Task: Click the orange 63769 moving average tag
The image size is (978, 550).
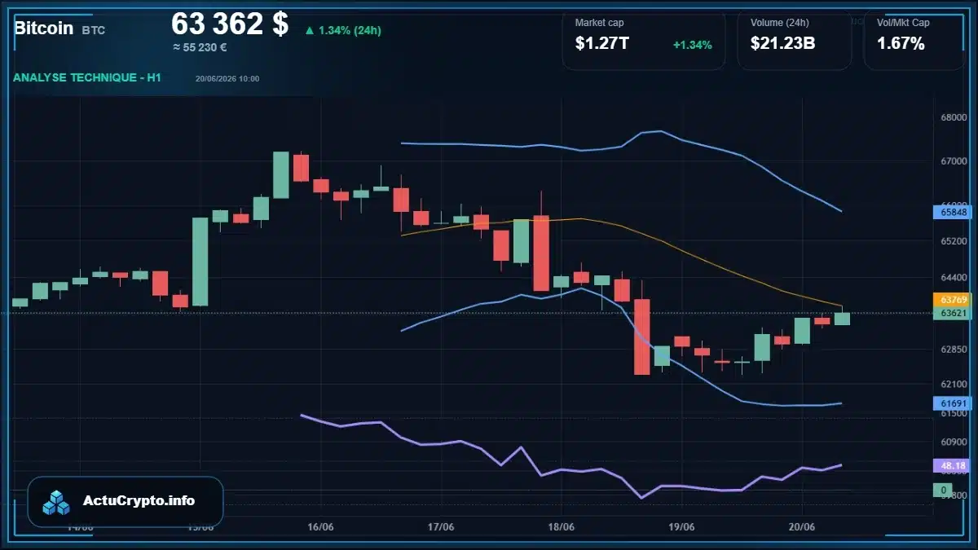Action: (x=952, y=299)
